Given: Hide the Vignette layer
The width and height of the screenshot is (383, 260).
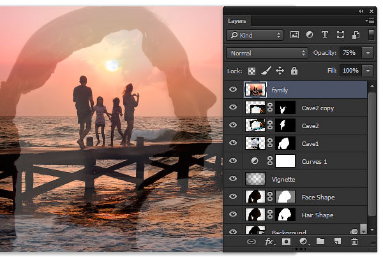Looking at the screenshot, I should (x=233, y=178).
